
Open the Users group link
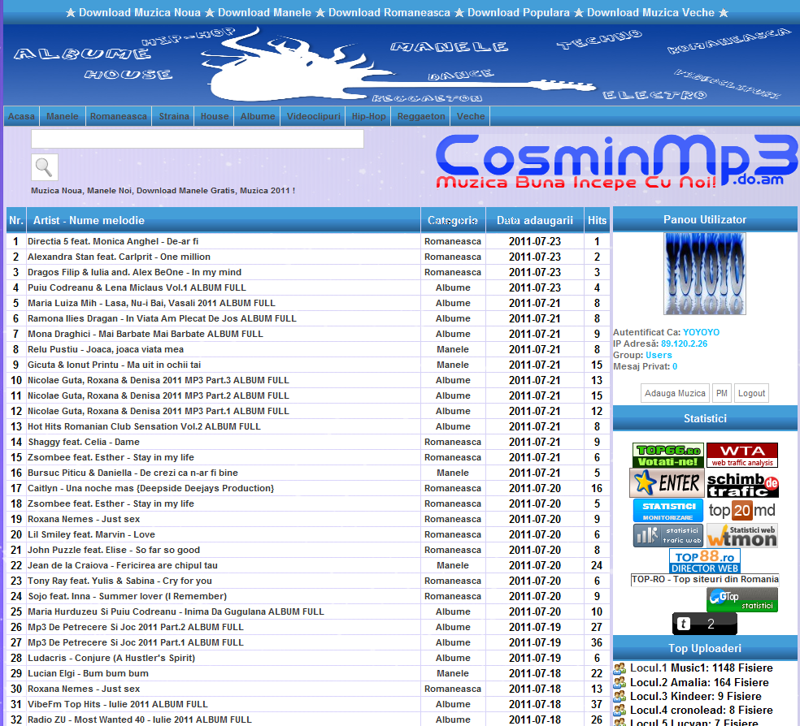pyautogui.click(x=659, y=355)
